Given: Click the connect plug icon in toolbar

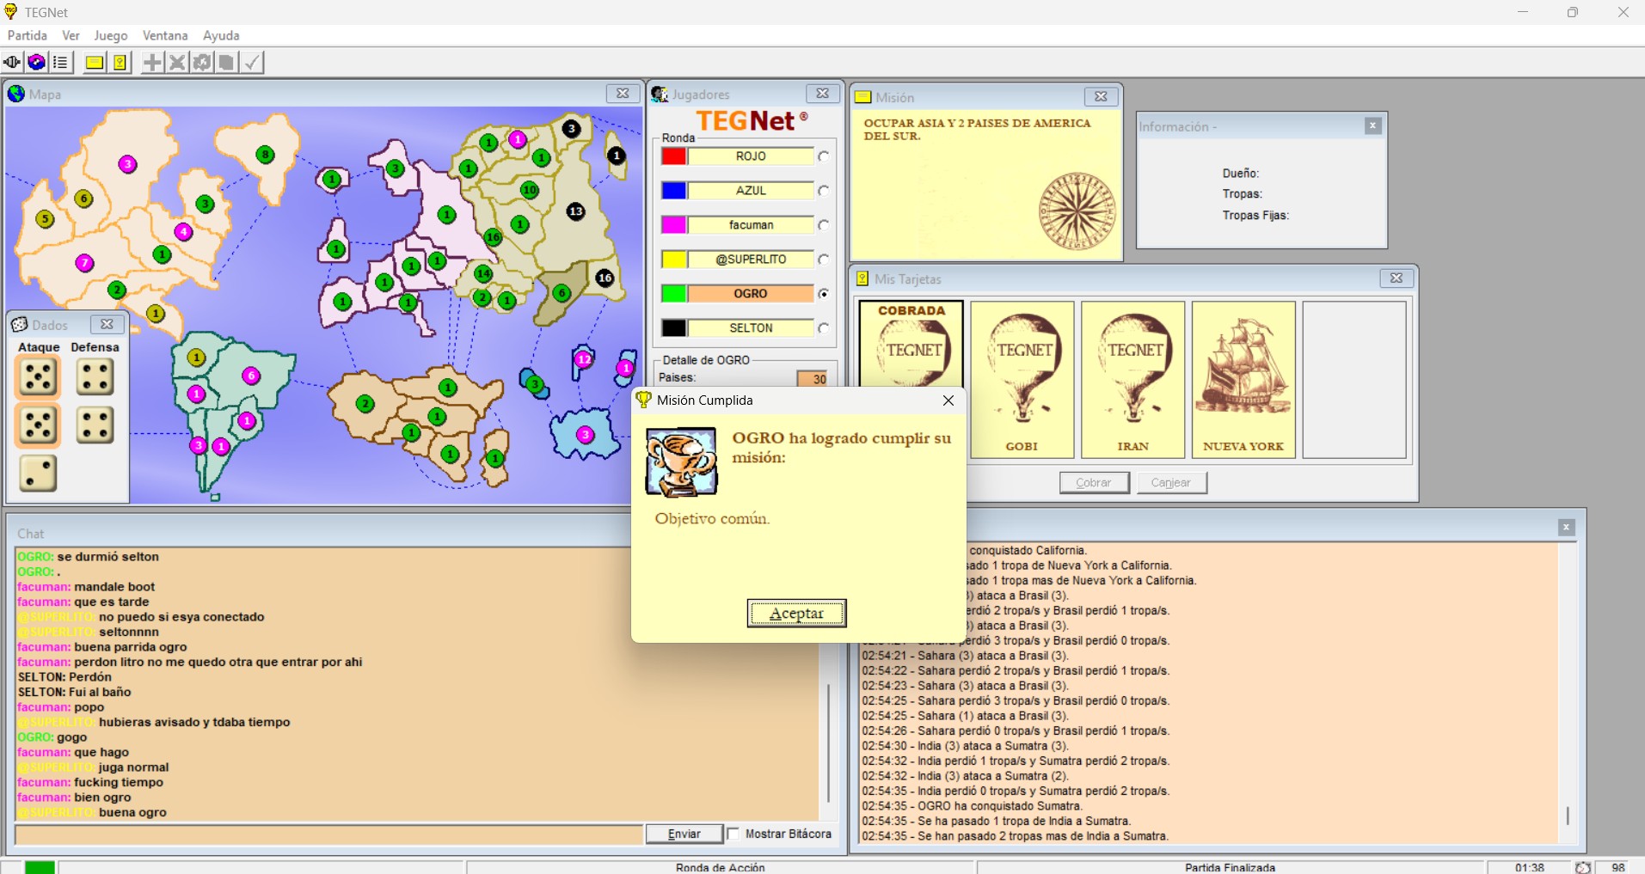Looking at the screenshot, I should [12, 63].
